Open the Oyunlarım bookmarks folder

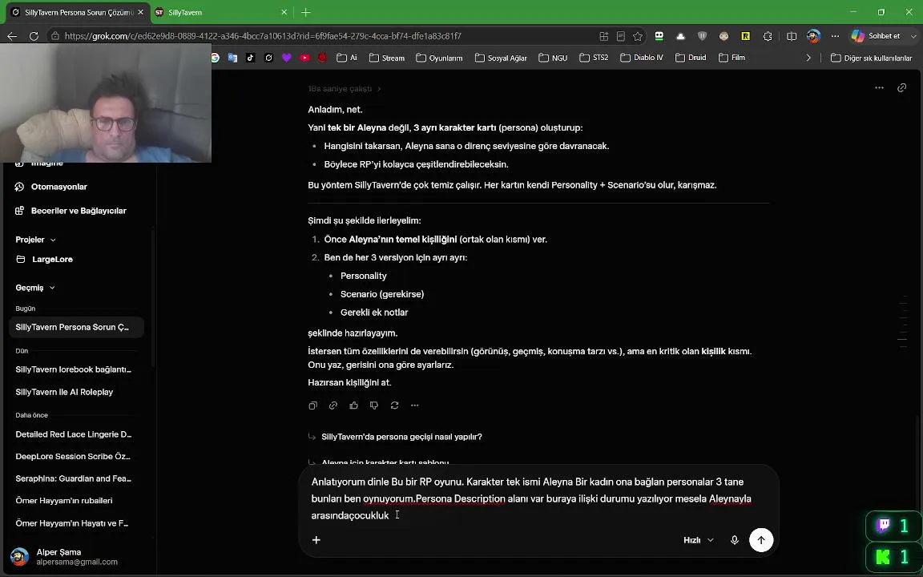(439, 58)
